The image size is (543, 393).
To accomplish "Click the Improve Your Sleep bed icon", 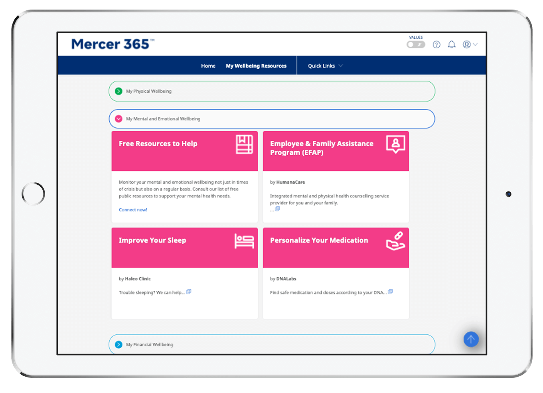I will coord(244,241).
